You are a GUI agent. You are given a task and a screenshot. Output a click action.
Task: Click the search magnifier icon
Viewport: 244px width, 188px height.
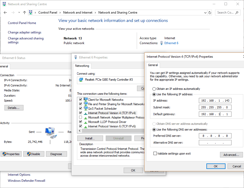tap(237, 13)
